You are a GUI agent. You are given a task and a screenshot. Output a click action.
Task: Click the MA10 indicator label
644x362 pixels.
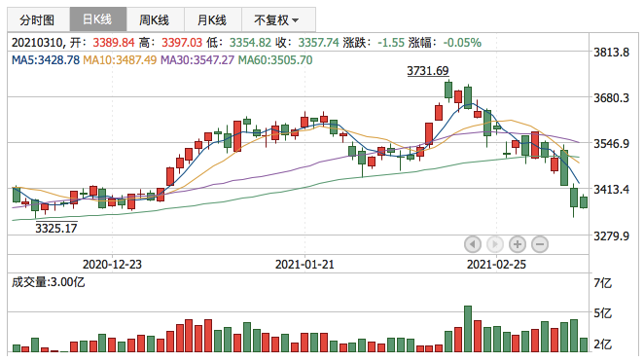(x=120, y=60)
